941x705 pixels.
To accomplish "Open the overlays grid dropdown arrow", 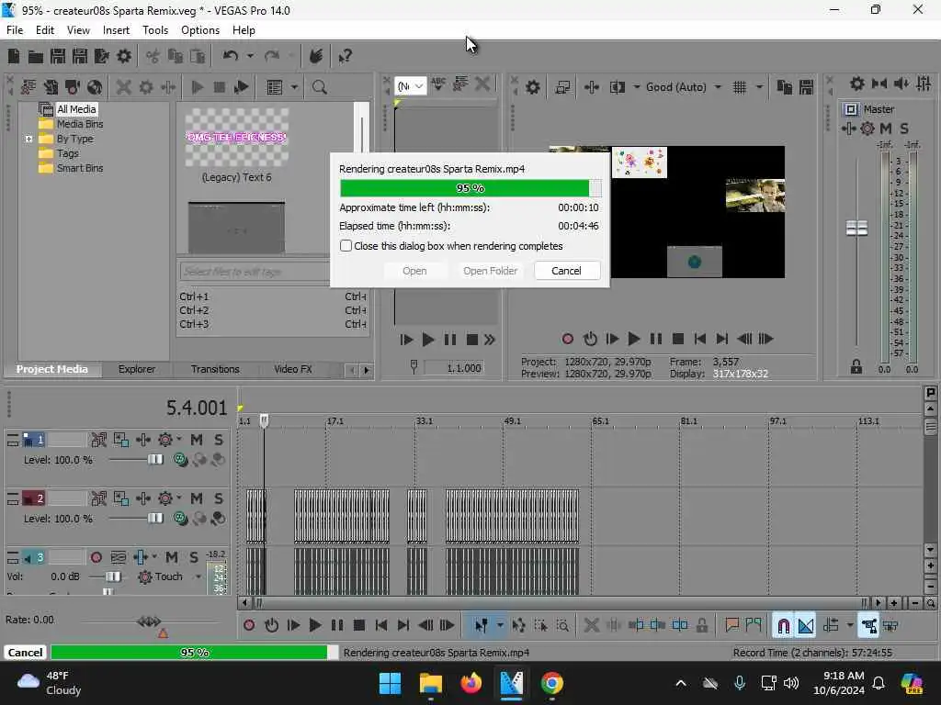I will tap(759, 87).
